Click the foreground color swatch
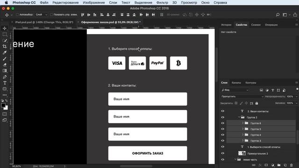 3,105
